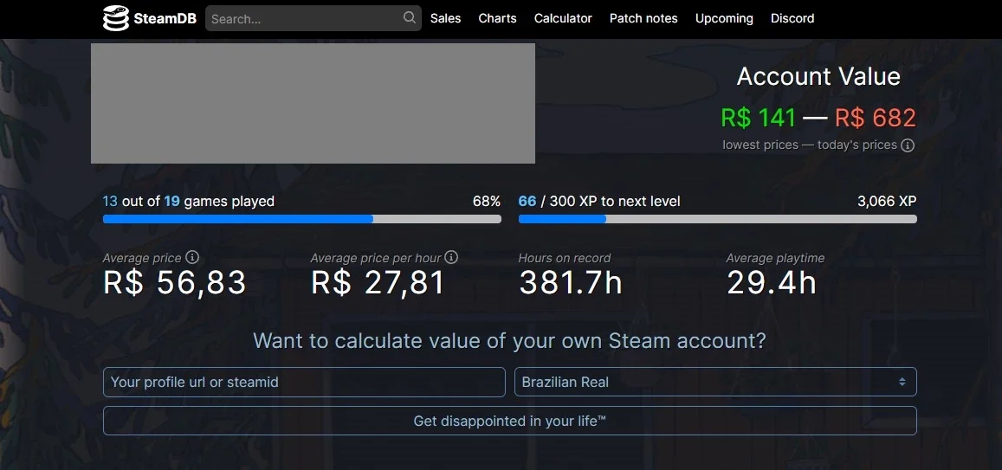This screenshot has height=470, width=1002.
Task: Open the Upcoming page link
Action: click(724, 18)
